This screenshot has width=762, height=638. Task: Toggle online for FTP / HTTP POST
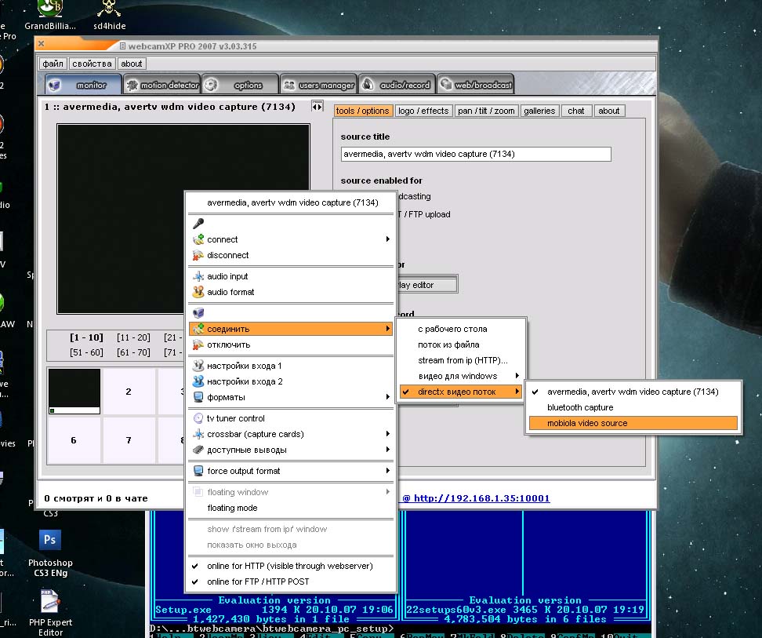[291, 581]
